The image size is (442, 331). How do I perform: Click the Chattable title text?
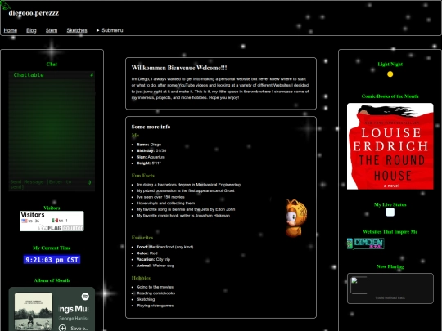point(29,75)
